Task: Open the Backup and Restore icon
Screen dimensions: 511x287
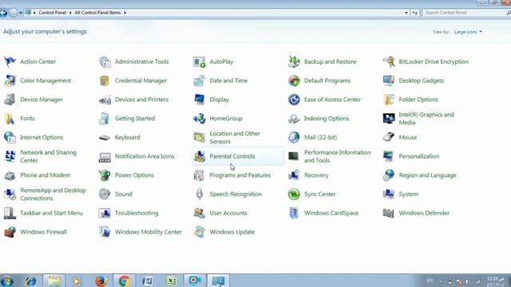Action: pos(294,61)
